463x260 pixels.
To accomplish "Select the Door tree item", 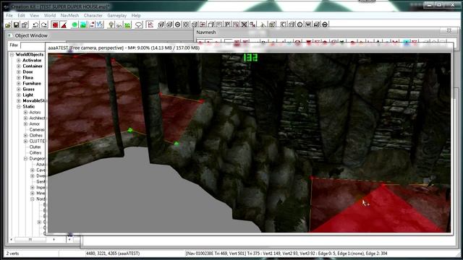I will pos(27,71).
